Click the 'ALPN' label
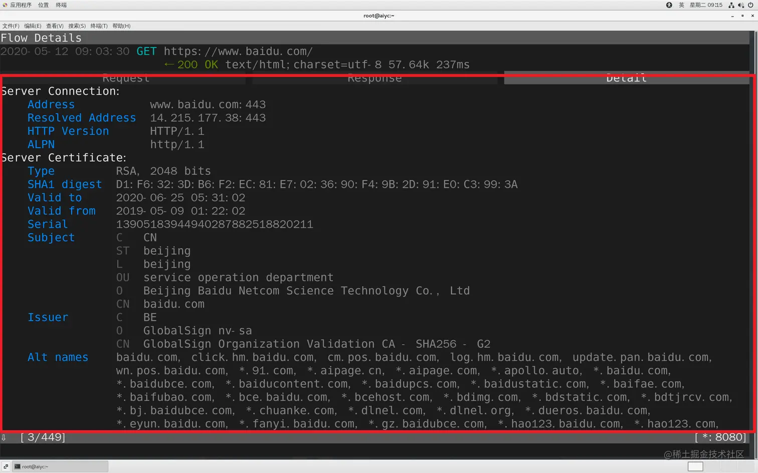Screen dimensions: 758x473 [41, 145]
